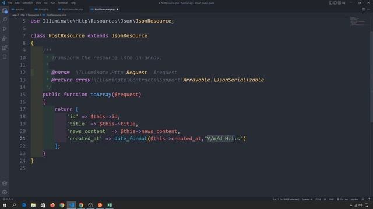373x209 pixels.
Task: Toggle secondary side bar layout icon
Action: click(x=339, y=3)
